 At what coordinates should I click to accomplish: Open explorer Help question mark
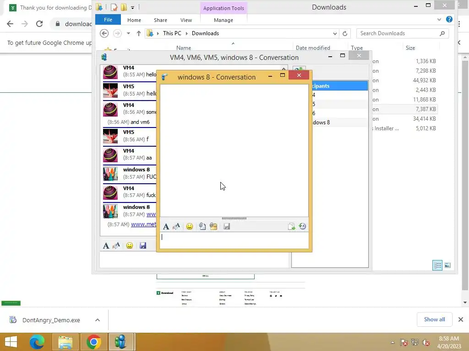[449, 19]
